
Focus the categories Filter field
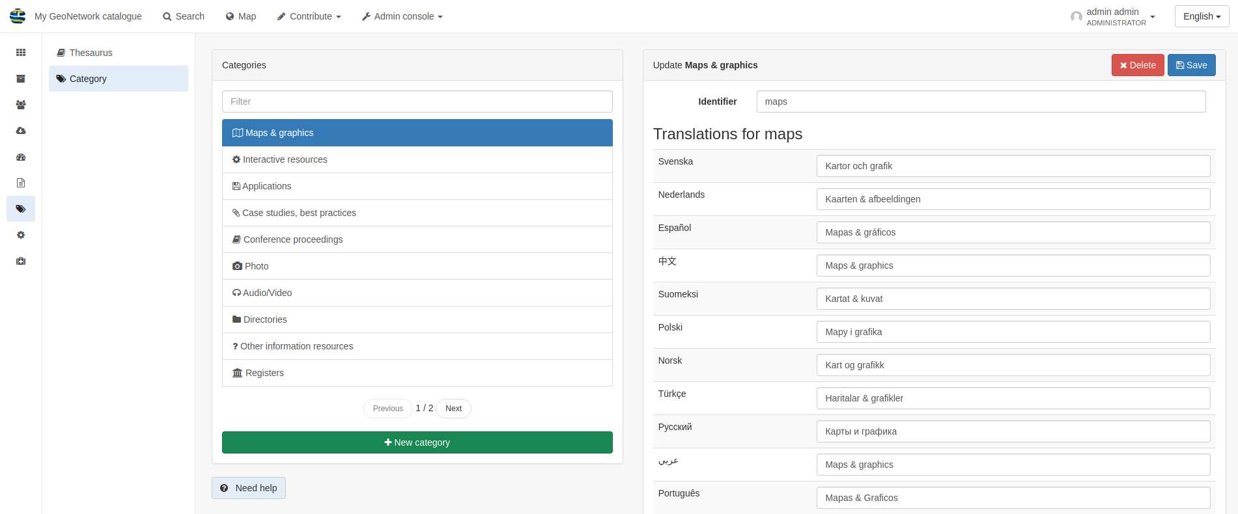[417, 101]
